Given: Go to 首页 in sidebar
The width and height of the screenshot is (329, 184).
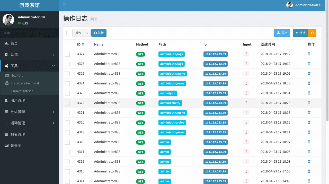Looking at the screenshot, I should (x=14, y=43).
